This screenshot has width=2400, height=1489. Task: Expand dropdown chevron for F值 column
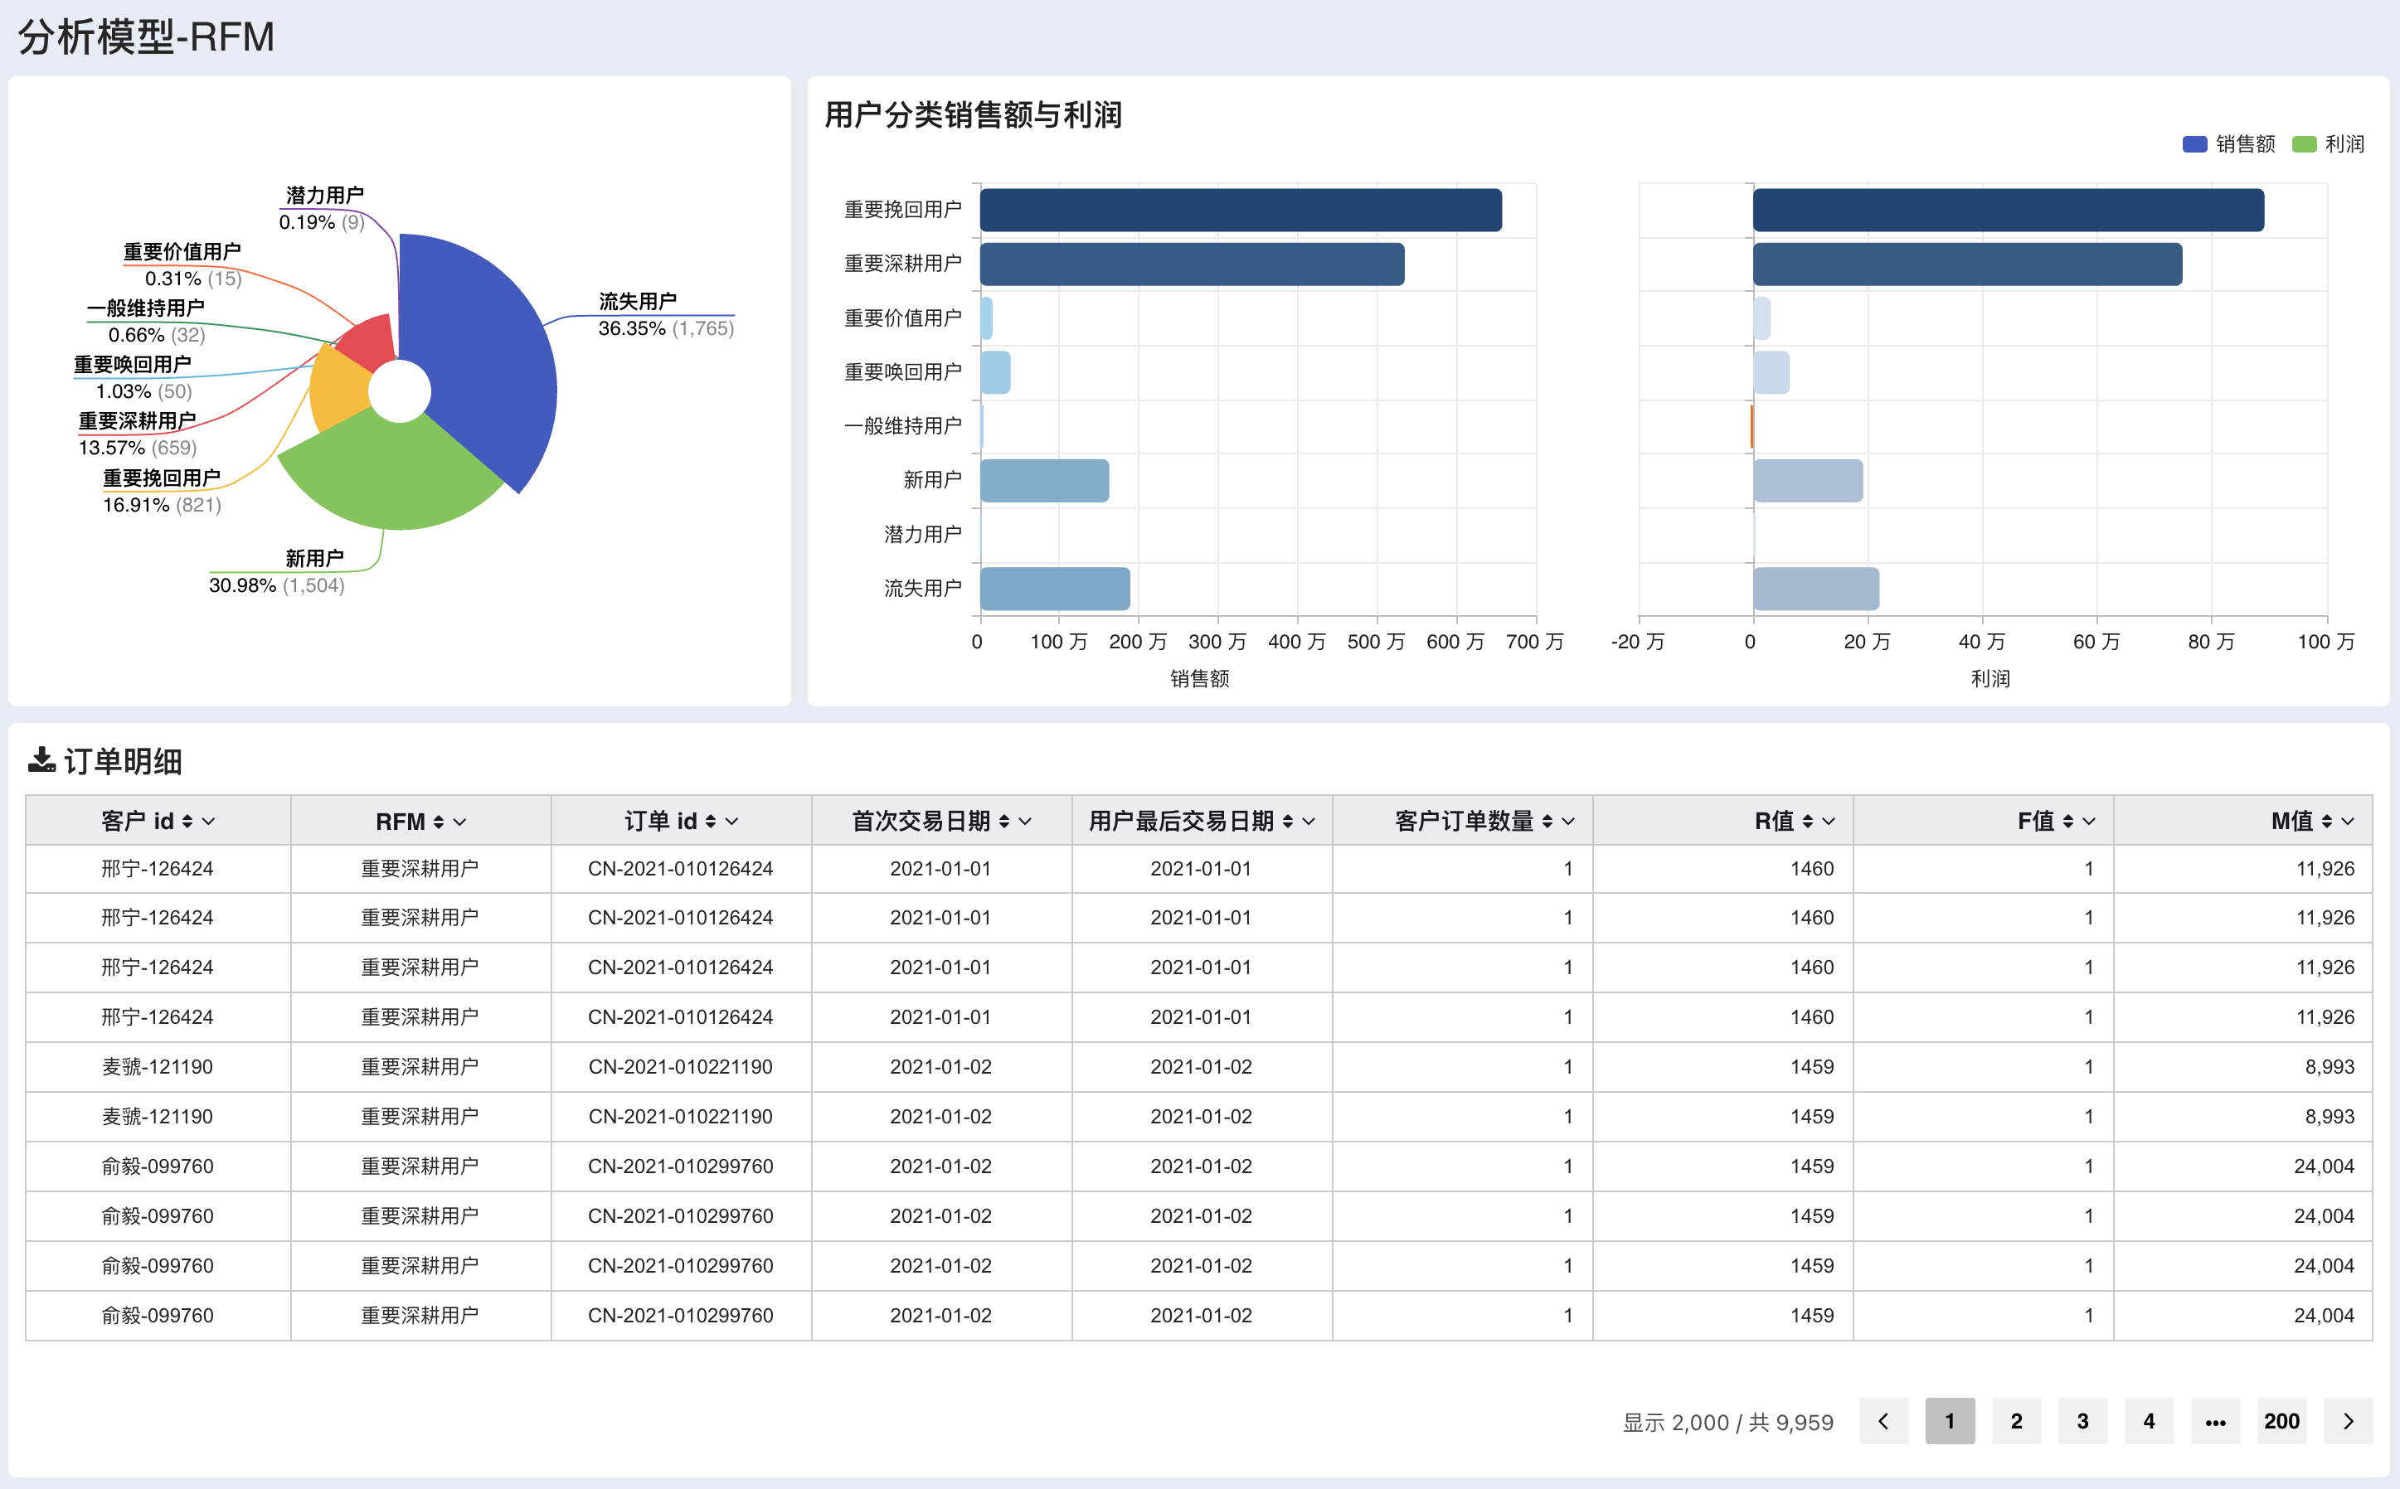coord(2089,822)
